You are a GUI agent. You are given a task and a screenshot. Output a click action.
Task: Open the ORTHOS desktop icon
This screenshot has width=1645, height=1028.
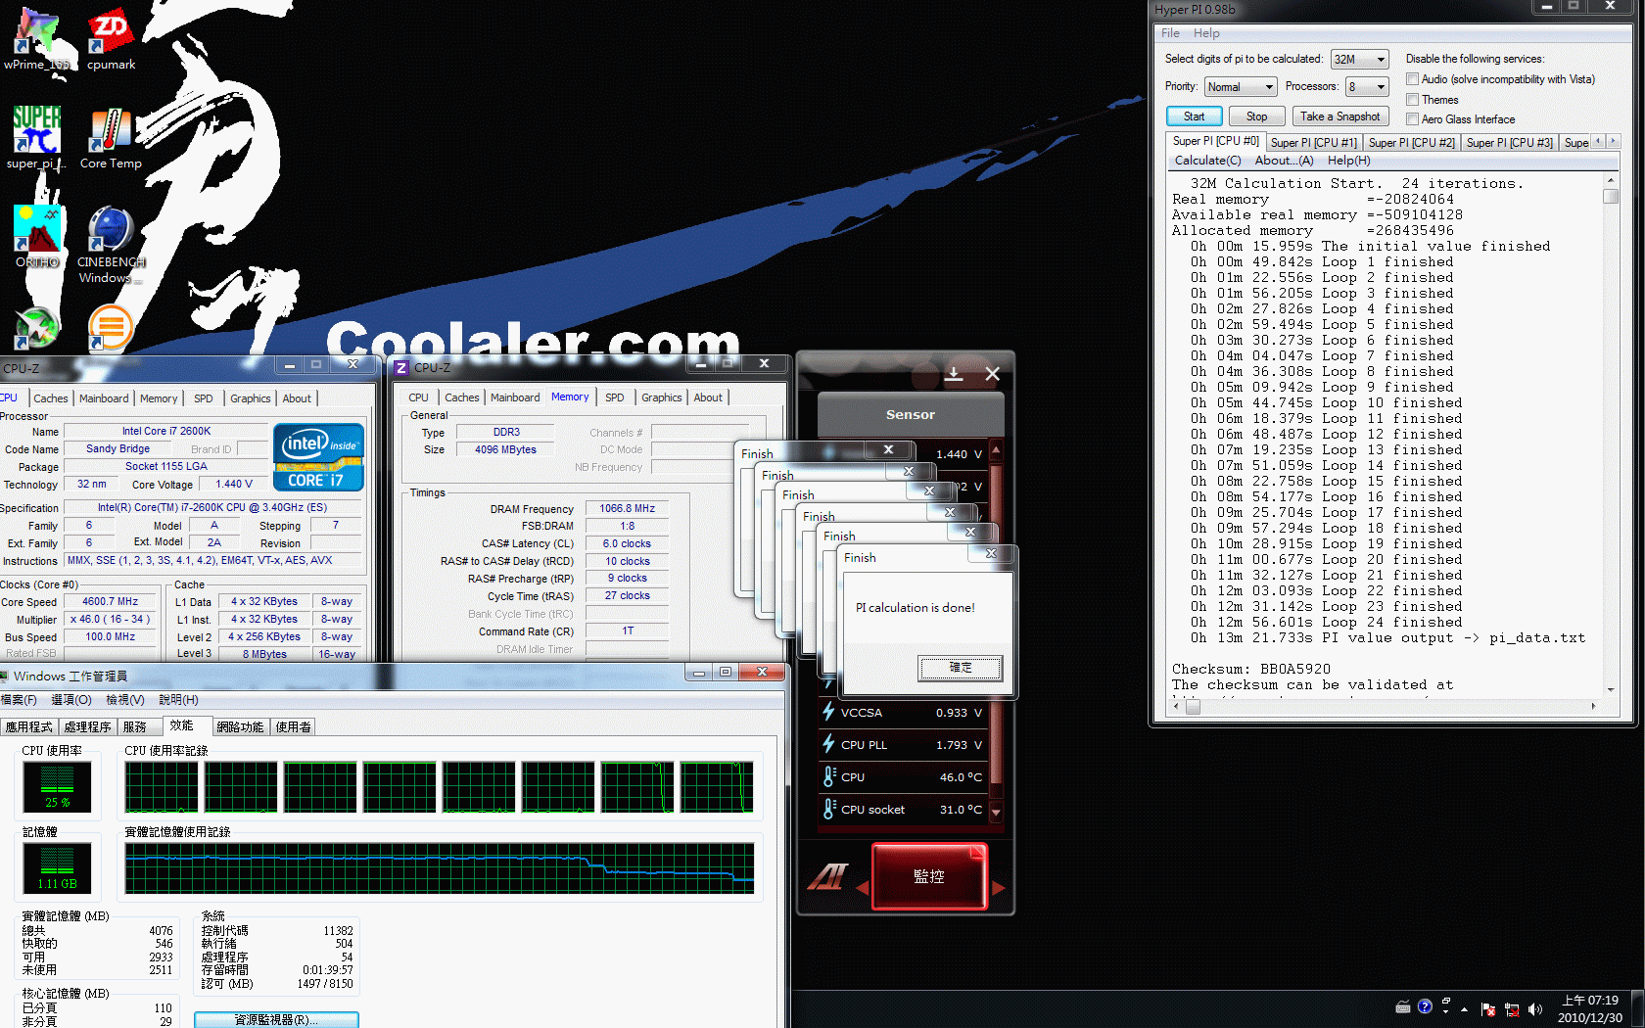pyautogui.click(x=36, y=237)
